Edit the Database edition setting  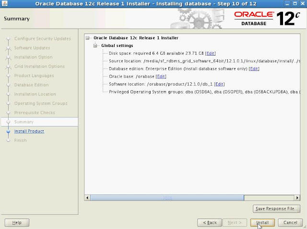[x=254, y=69]
